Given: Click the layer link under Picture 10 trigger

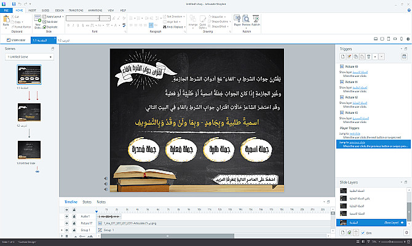Looking at the screenshot, I should 360,72.
